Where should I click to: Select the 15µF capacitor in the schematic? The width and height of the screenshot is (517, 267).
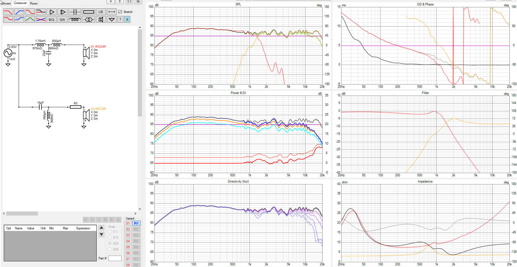click(40, 107)
